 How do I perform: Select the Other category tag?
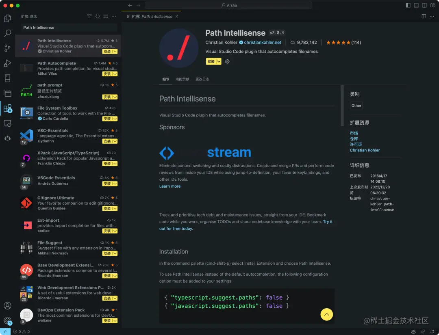tap(356, 106)
